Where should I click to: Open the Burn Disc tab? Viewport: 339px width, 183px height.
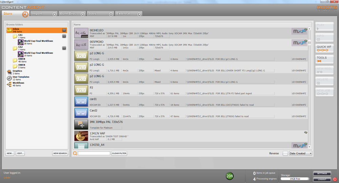[x=72, y=14]
